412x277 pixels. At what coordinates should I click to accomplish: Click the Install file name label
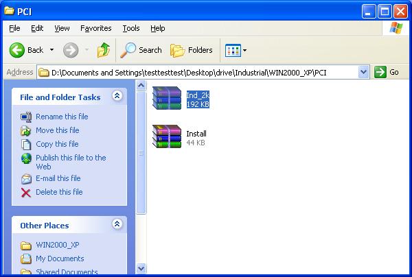[x=196, y=134]
